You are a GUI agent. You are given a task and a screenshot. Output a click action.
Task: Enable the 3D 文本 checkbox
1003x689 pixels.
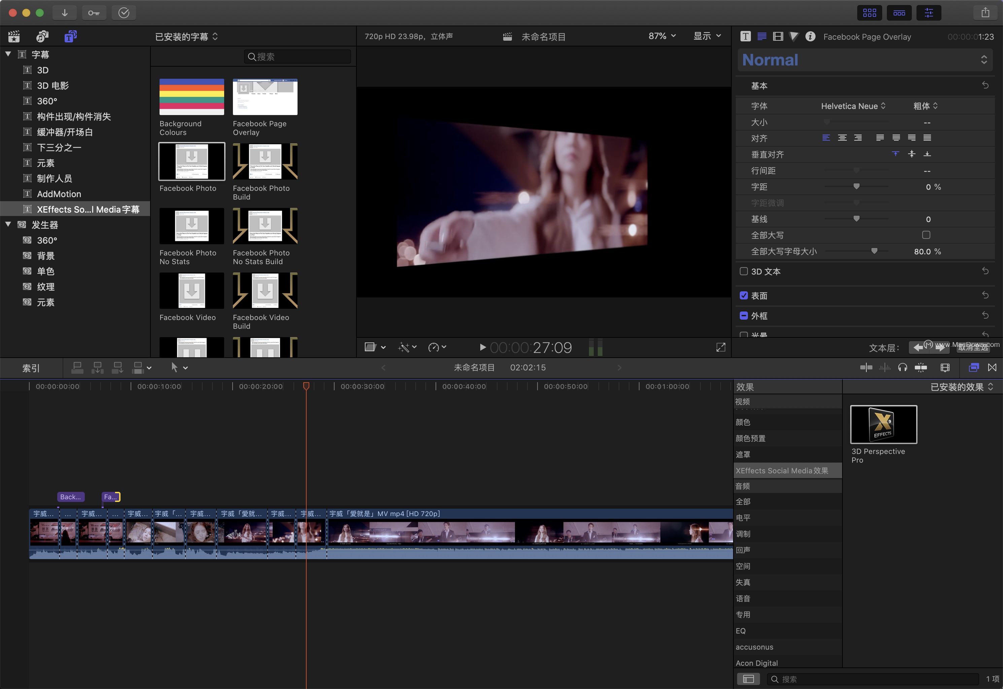(x=743, y=271)
